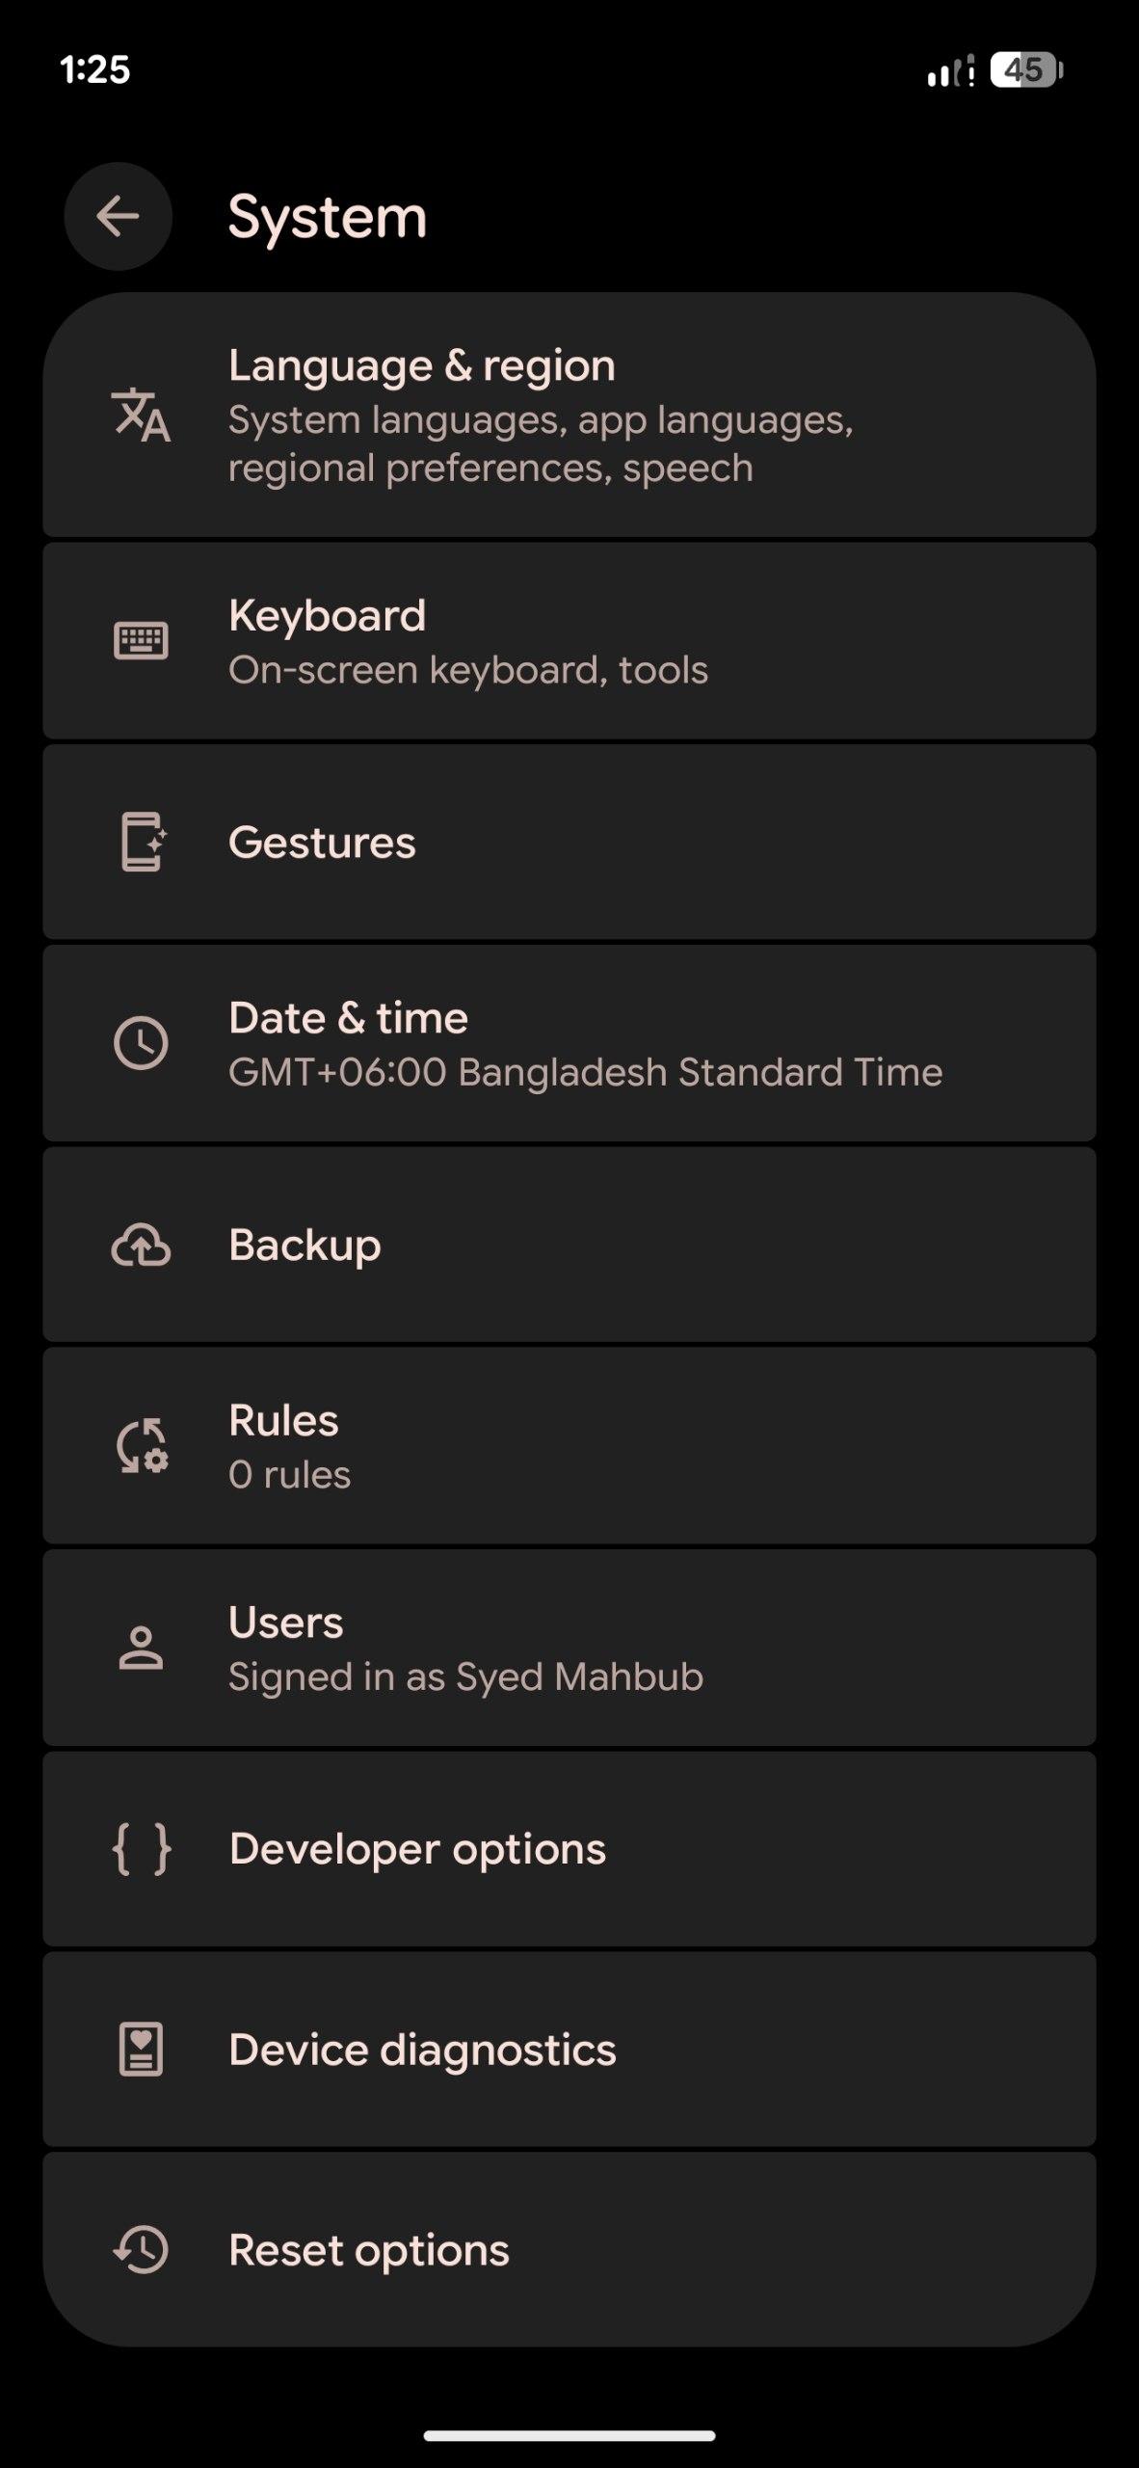The height and width of the screenshot is (2468, 1139).
Task: Open the Keyboard settings entry
Action: coord(327,616)
